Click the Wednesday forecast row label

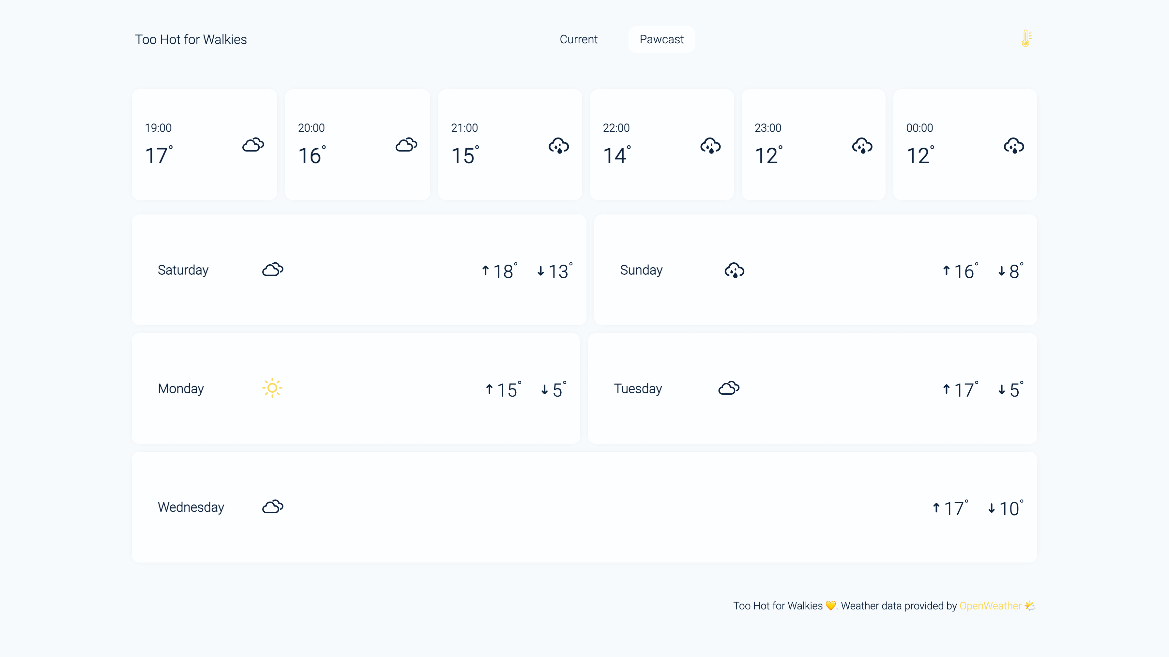(x=190, y=507)
